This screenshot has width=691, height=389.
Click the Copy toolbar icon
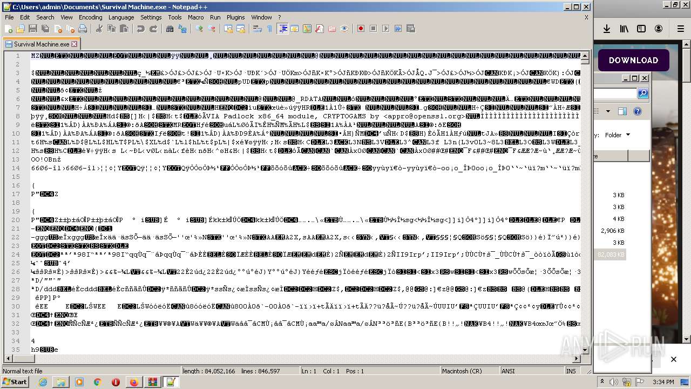pyautogui.click(x=112, y=29)
